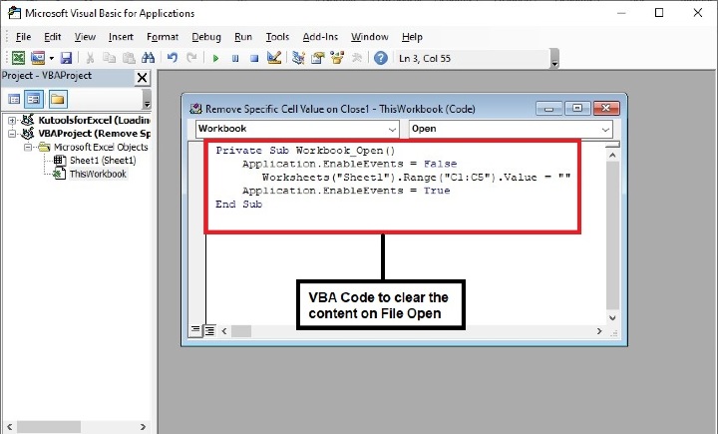Select ThisWorkbook in project tree
This screenshot has height=434, width=718.
point(98,175)
